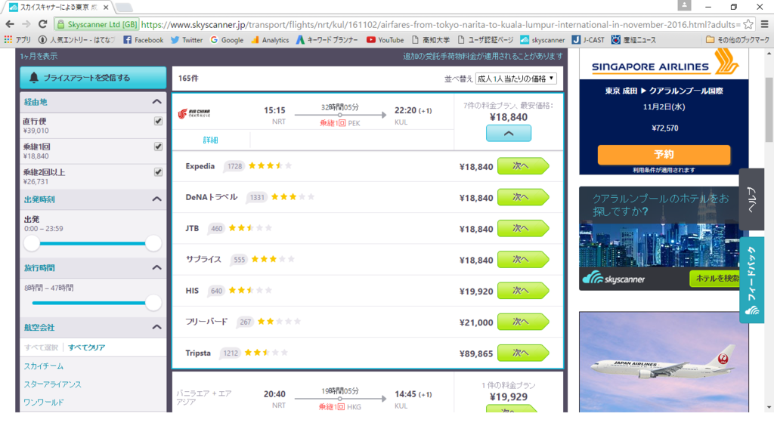Open Analytics bookmark
774x435 pixels.
270,40
